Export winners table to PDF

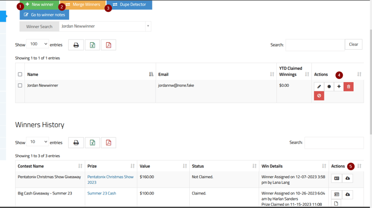tap(109, 45)
